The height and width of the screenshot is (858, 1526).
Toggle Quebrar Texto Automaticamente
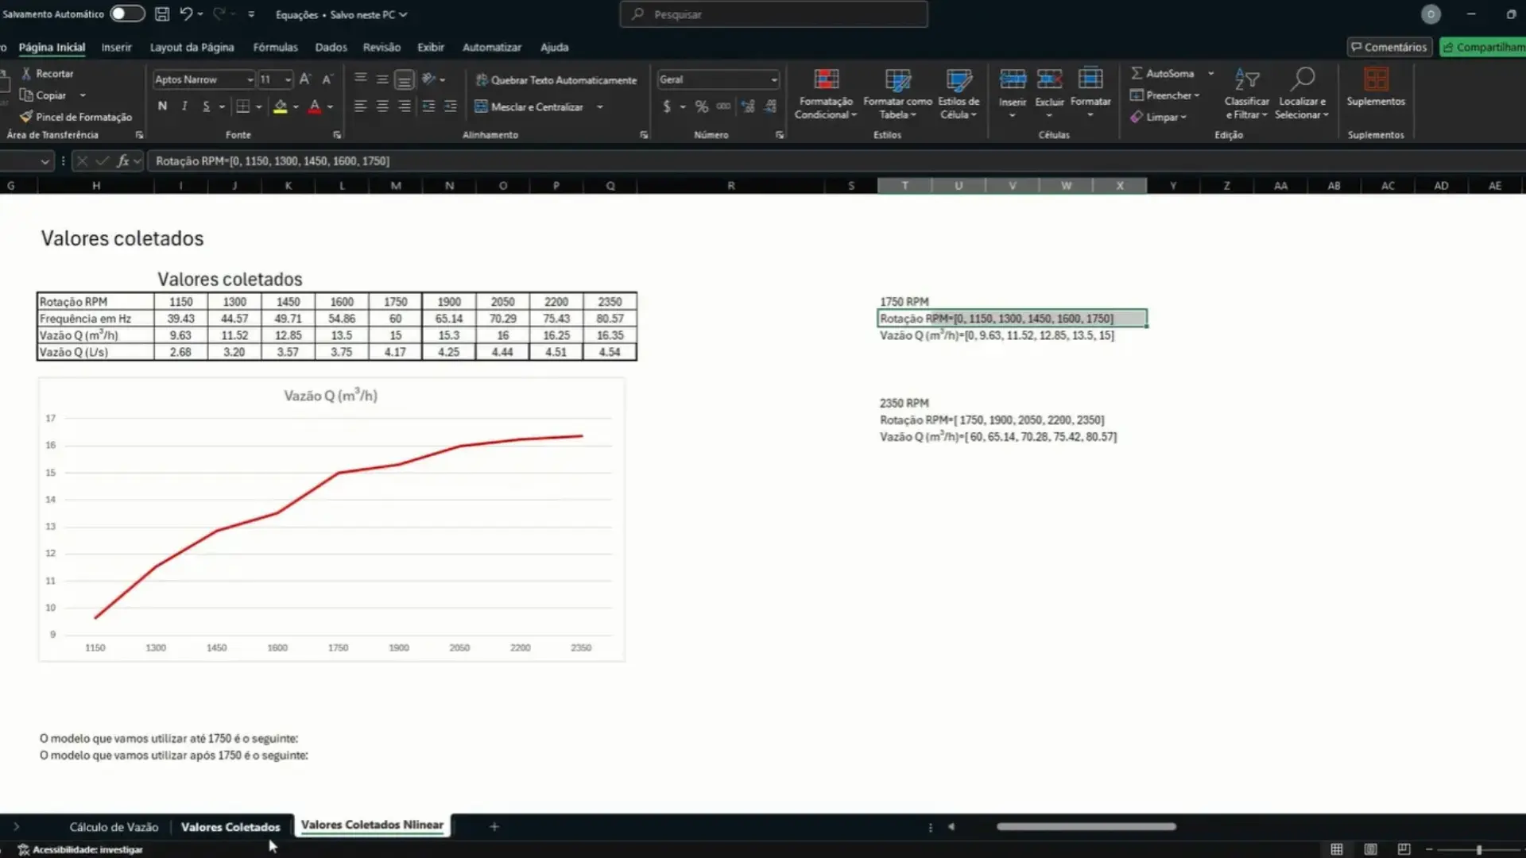556,80
